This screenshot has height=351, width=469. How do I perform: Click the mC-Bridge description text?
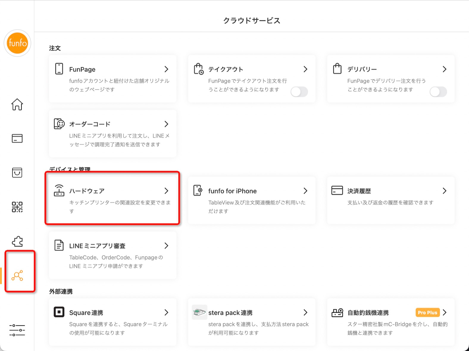point(397,328)
